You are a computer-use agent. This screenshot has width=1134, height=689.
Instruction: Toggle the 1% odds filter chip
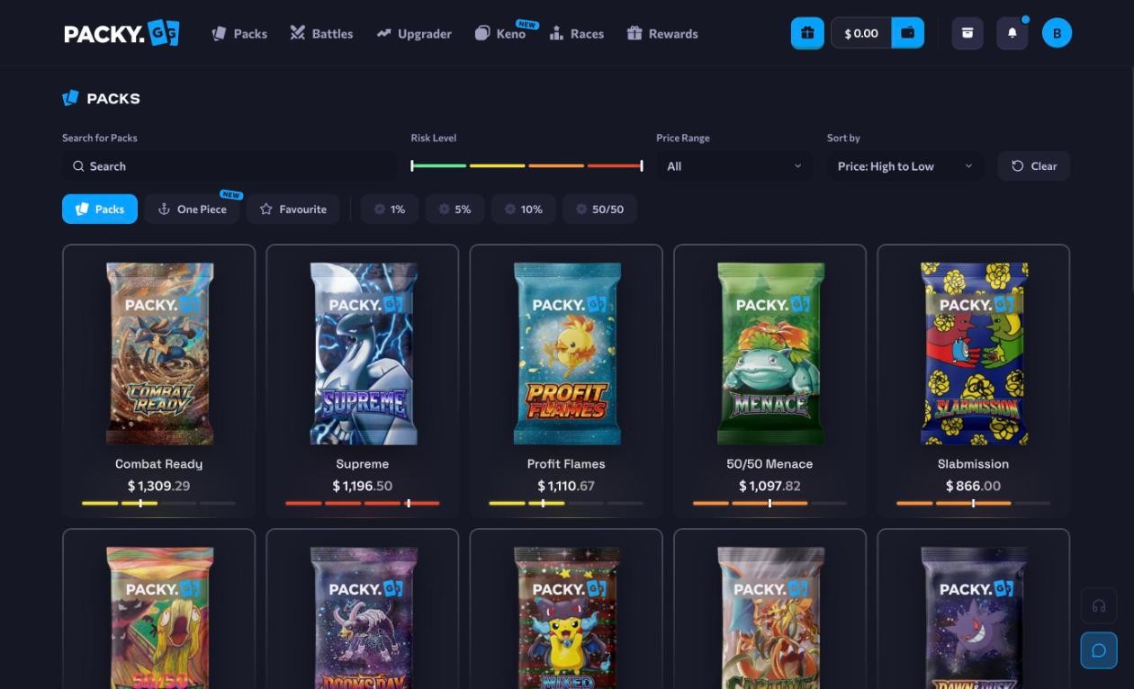[390, 209]
